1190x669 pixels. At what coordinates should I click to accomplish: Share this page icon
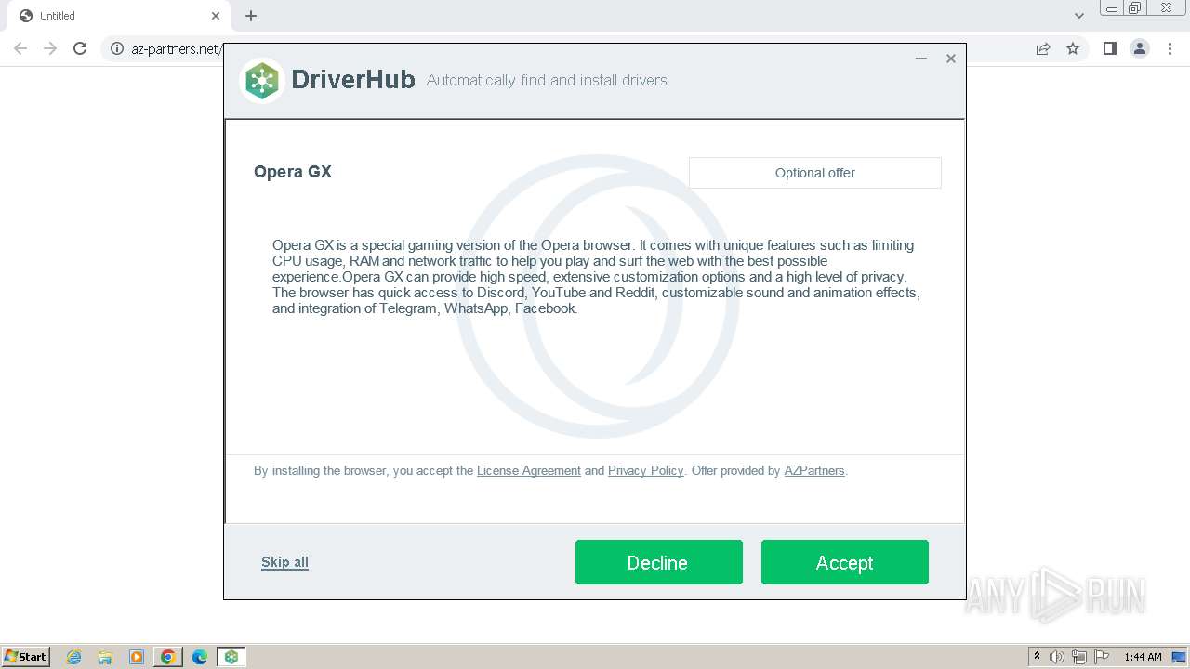pos(1043,48)
